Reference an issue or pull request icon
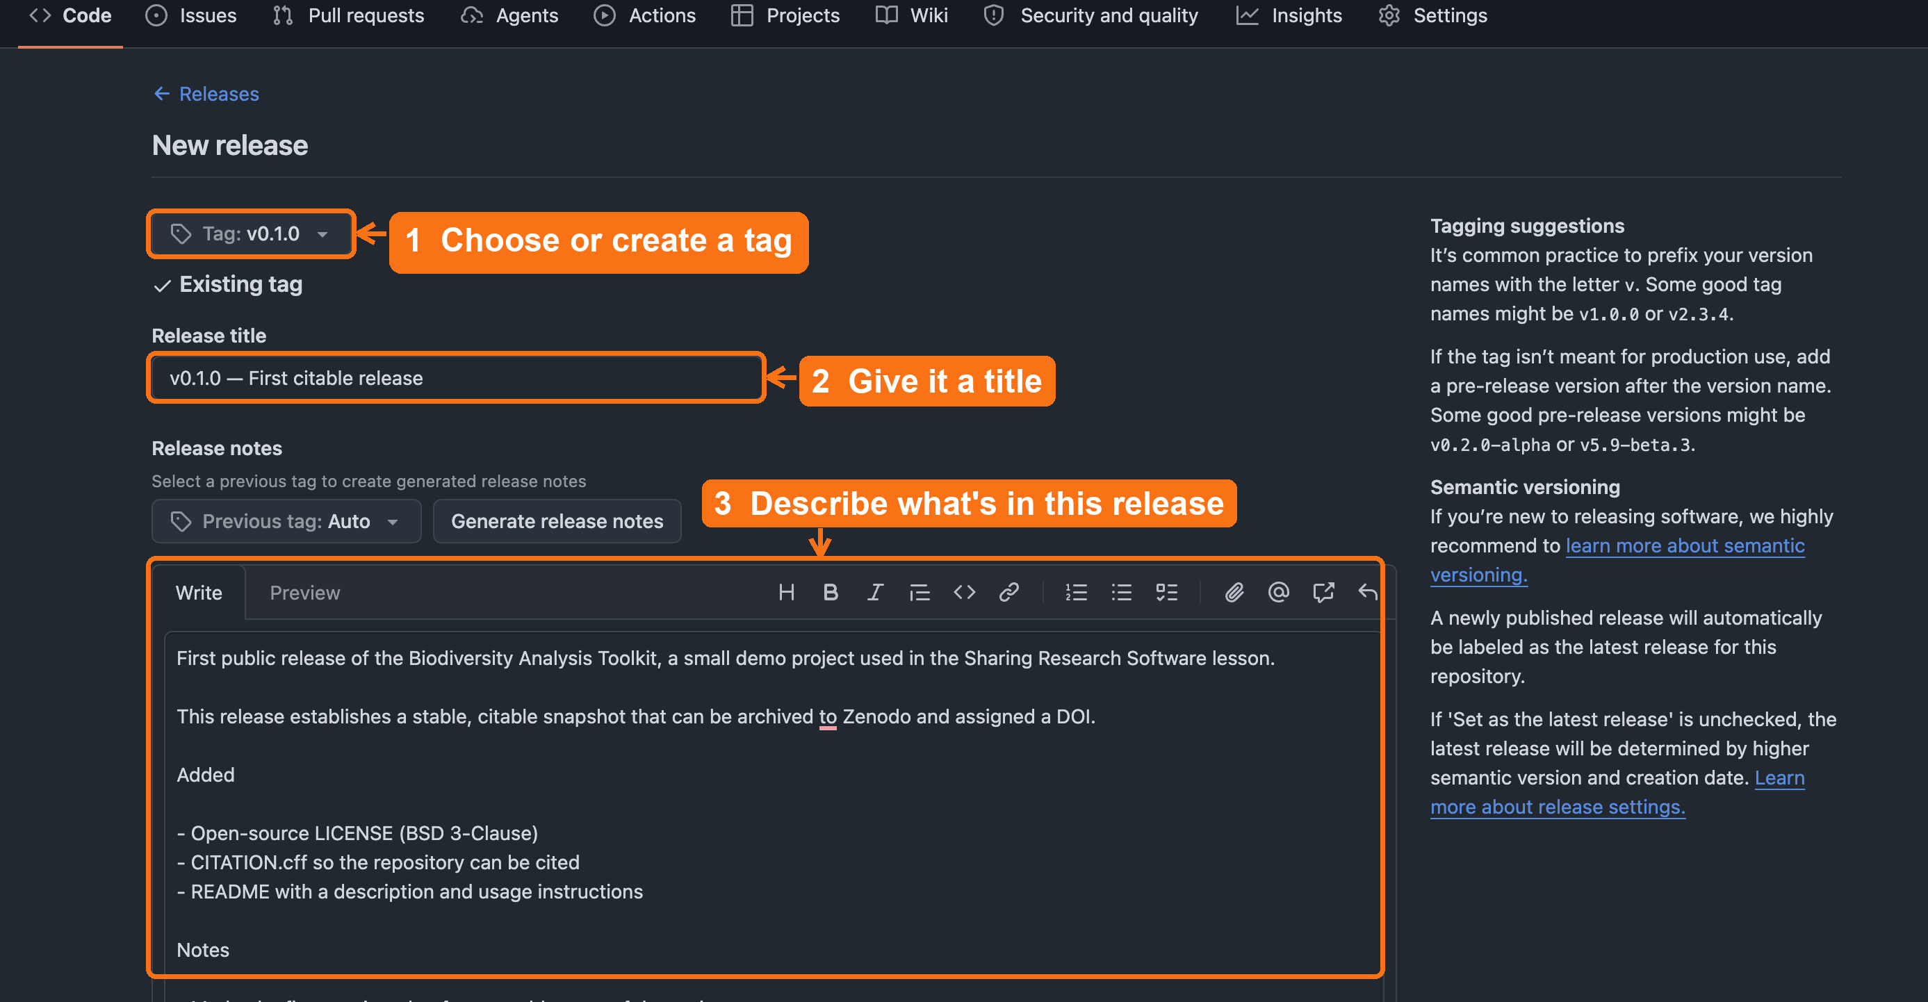 pyautogui.click(x=1323, y=593)
